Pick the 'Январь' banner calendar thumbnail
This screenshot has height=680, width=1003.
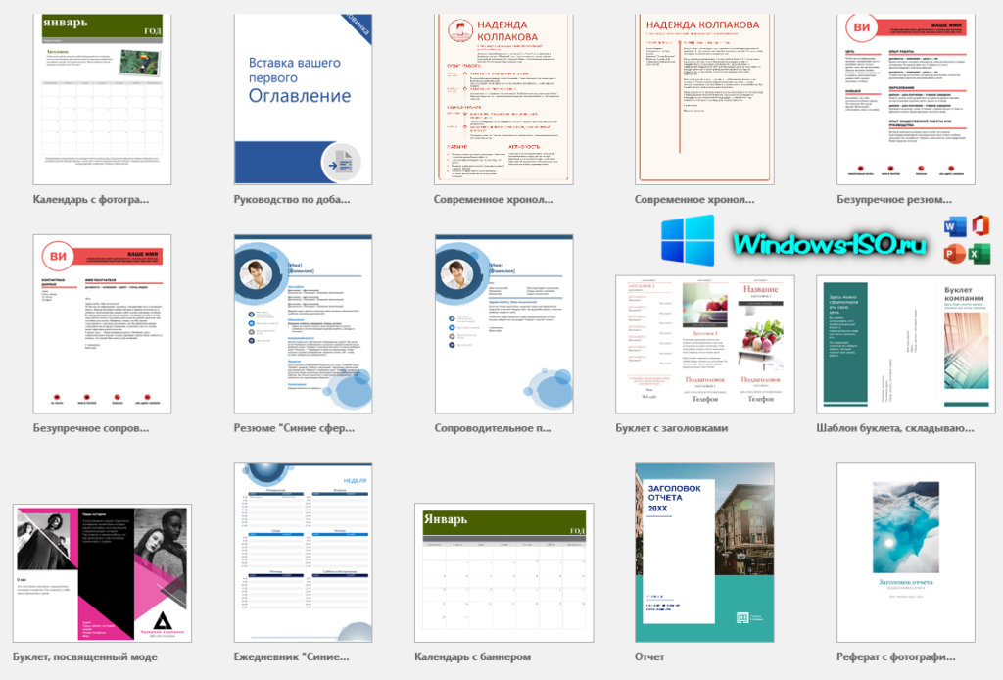coord(504,572)
